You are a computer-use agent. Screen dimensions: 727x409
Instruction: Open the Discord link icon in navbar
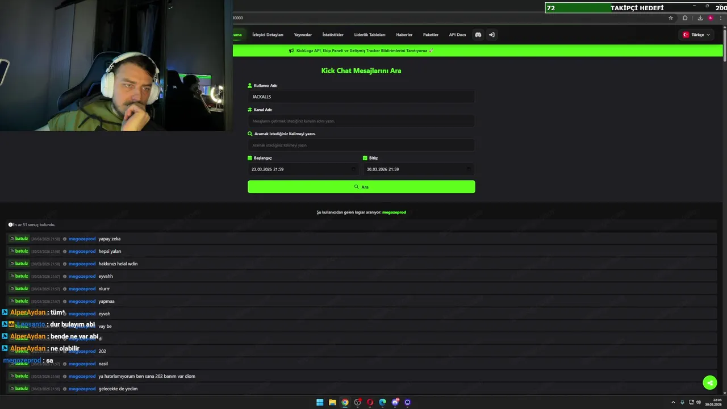click(478, 35)
